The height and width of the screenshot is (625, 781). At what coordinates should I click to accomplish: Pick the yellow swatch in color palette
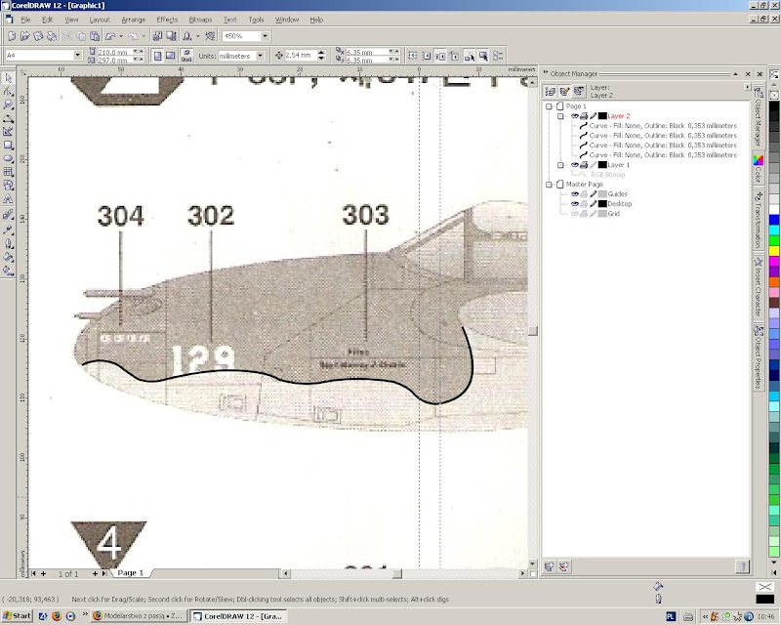click(773, 251)
